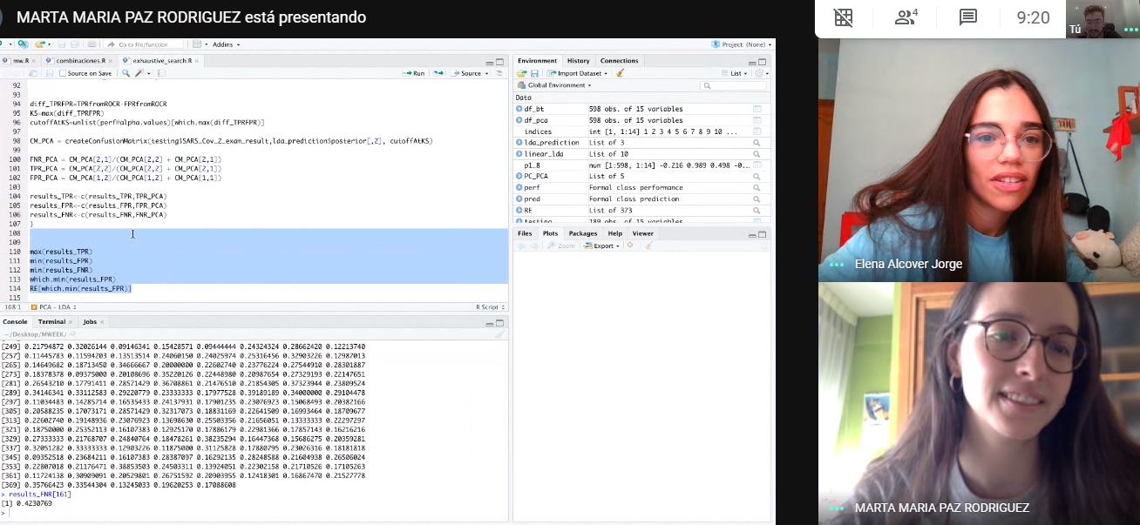This screenshot has width=1140, height=525.
Task: Click the Go to file/function field
Action: [x=144, y=44]
